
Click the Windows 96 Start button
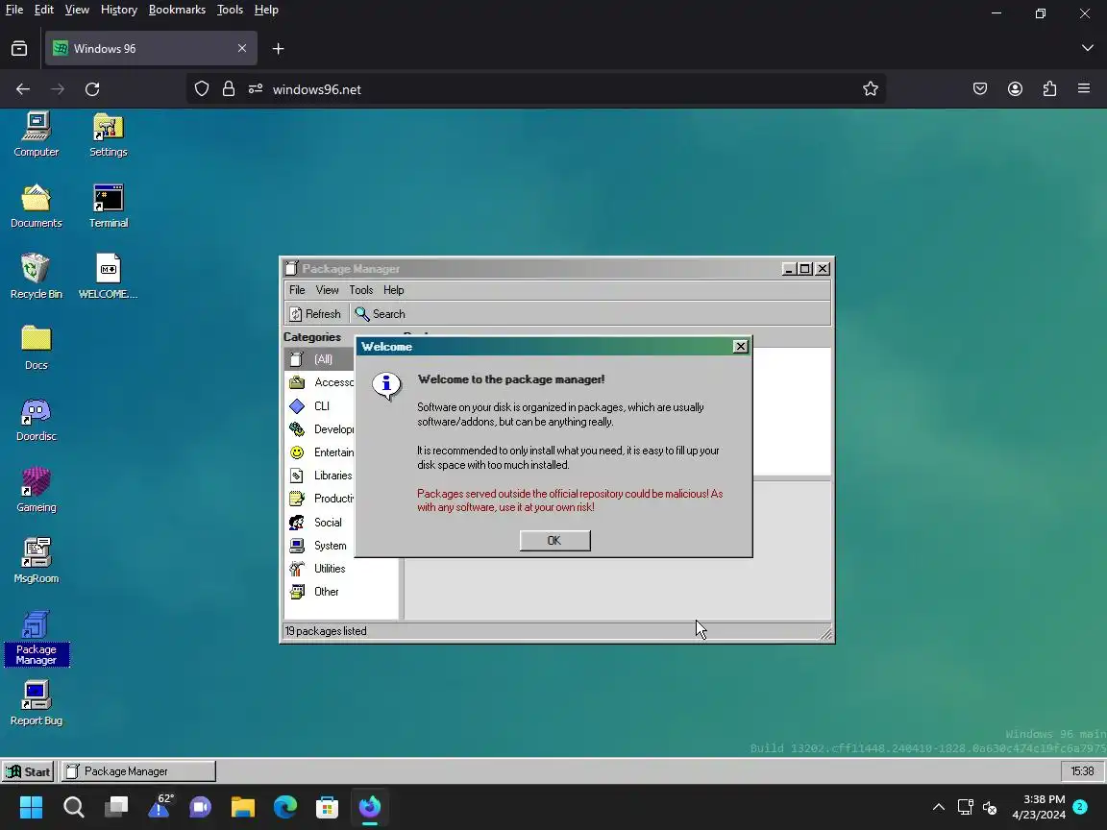tap(28, 771)
